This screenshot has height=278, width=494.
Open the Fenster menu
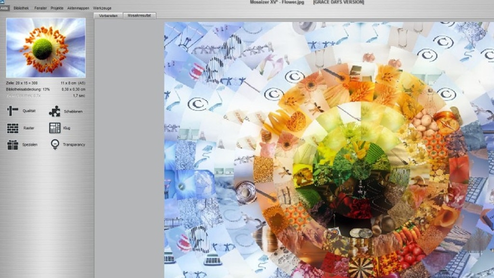[41, 8]
